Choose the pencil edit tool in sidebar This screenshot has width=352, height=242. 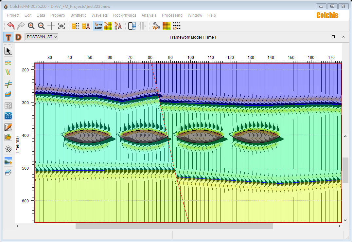pos(8,127)
